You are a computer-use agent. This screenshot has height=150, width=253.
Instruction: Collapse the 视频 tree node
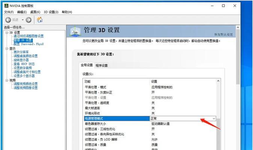tap(7, 80)
